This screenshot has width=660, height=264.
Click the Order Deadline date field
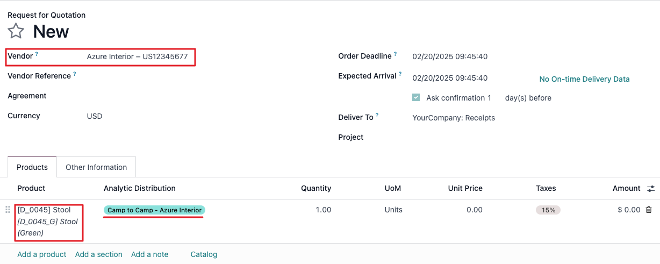(450, 56)
